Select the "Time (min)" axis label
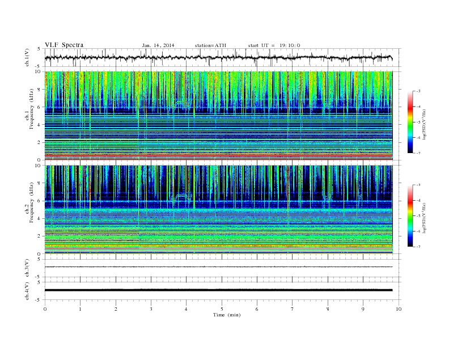The image size is (449, 347). click(x=227, y=315)
